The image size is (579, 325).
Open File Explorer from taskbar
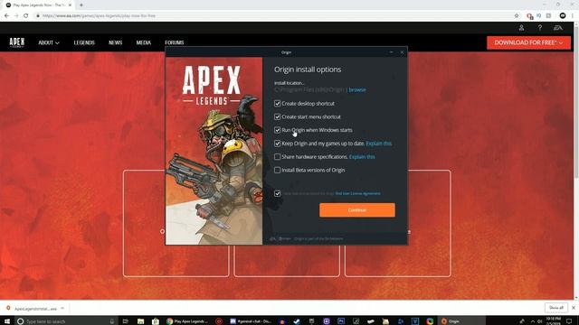pyautogui.click(x=141, y=321)
